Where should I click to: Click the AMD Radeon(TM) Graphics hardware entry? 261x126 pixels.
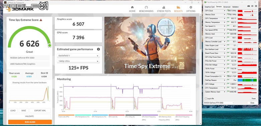(29, 64)
